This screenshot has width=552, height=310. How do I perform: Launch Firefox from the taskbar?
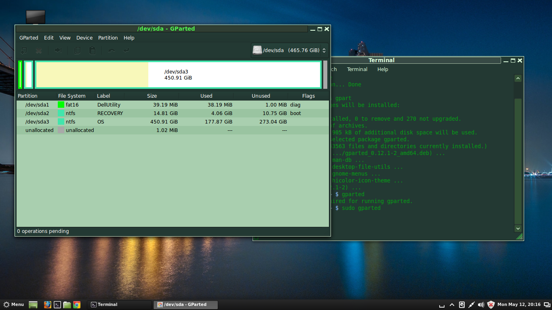click(47, 305)
